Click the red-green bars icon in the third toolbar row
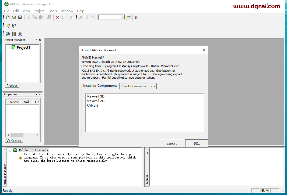Screen dimensions: 287x195 14,34
